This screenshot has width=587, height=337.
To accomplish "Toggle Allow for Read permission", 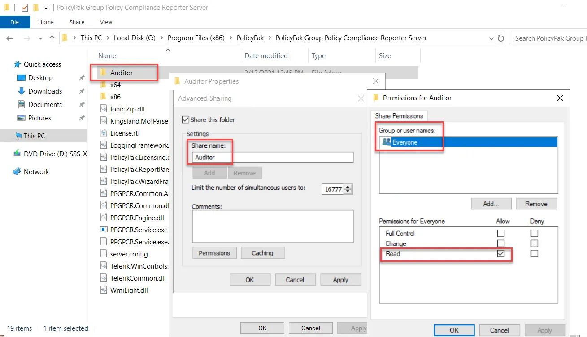I will pos(501,253).
